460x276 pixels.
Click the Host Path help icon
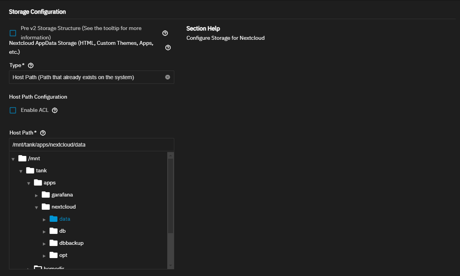[43, 133]
